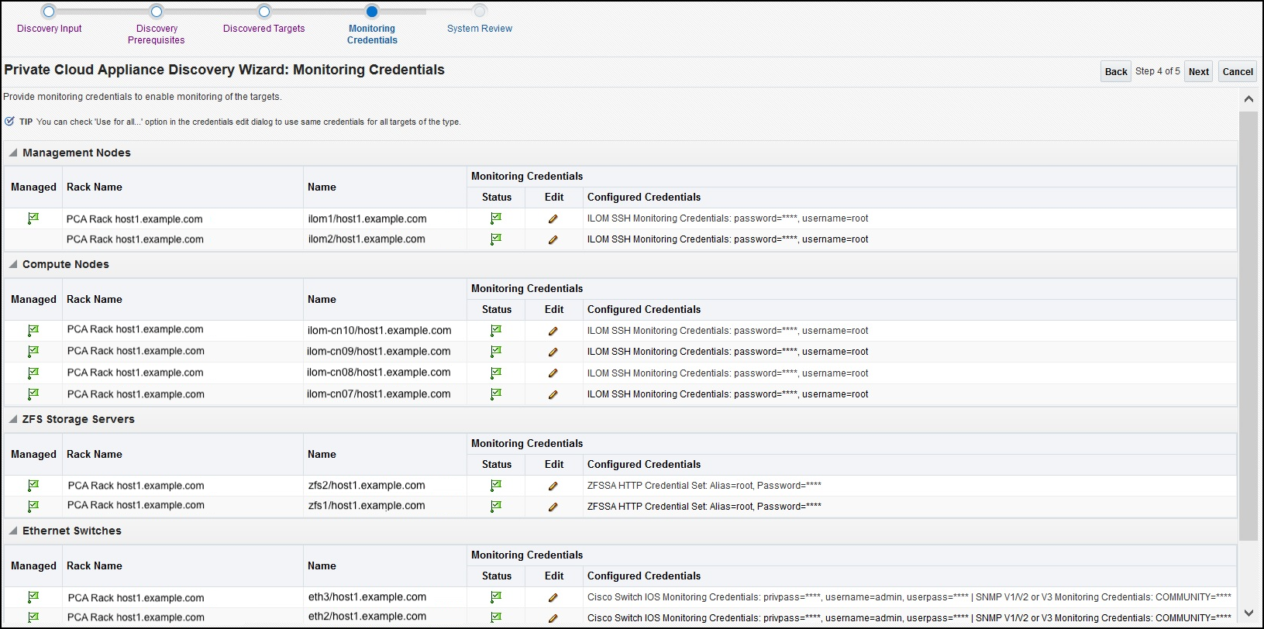This screenshot has height=629, width=1264.
Task: Click Cisco Switch credentials text for eth2
Action: [909, 618]
